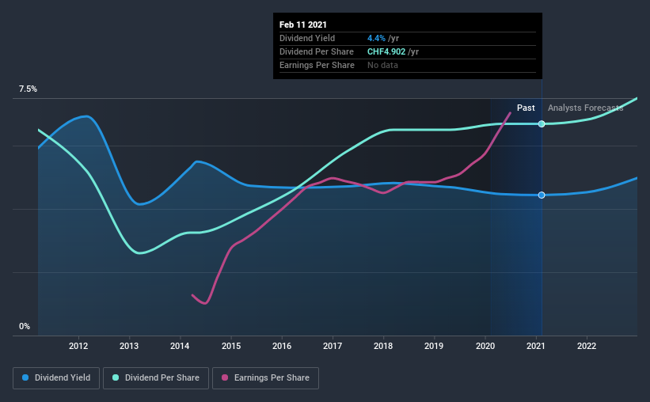Click the 2020 x-axis year label

pos(485,346)
